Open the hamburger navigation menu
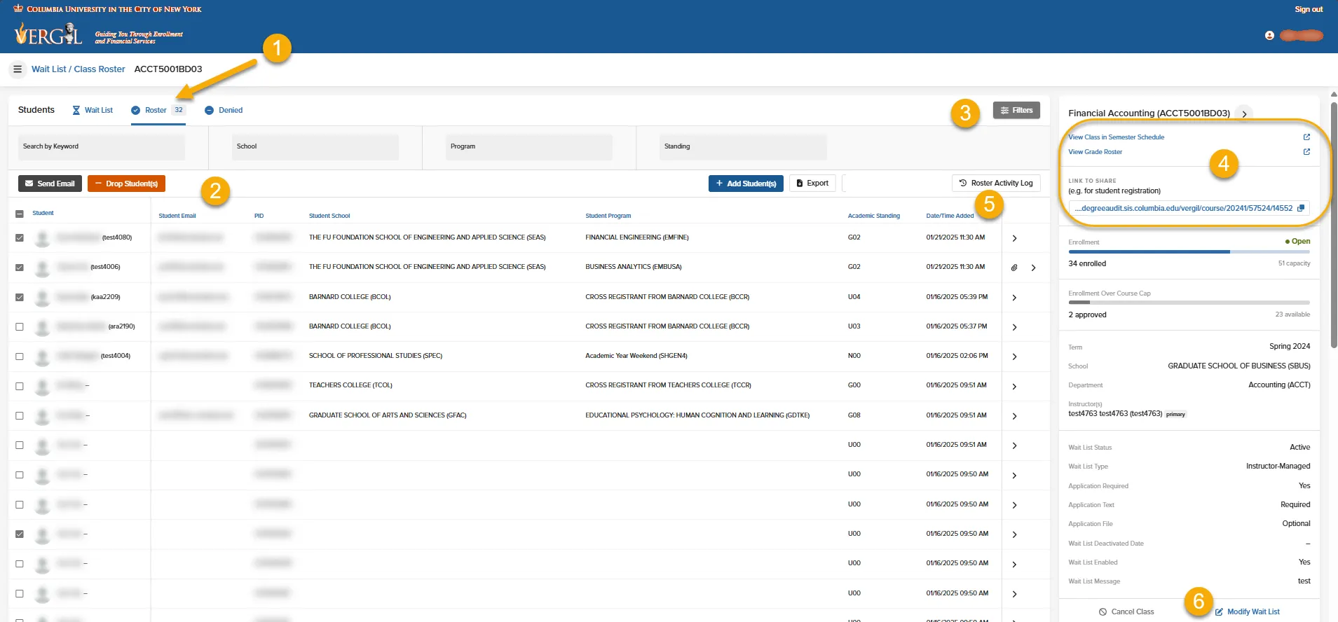Image resolution: width=1338 pixels, height=622 pixels. coord(18,69)
